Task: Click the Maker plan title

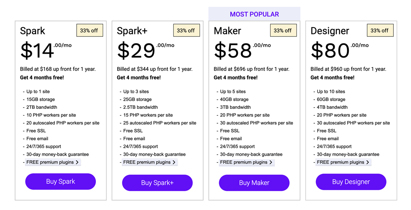Action: click(x=228, y=31)
